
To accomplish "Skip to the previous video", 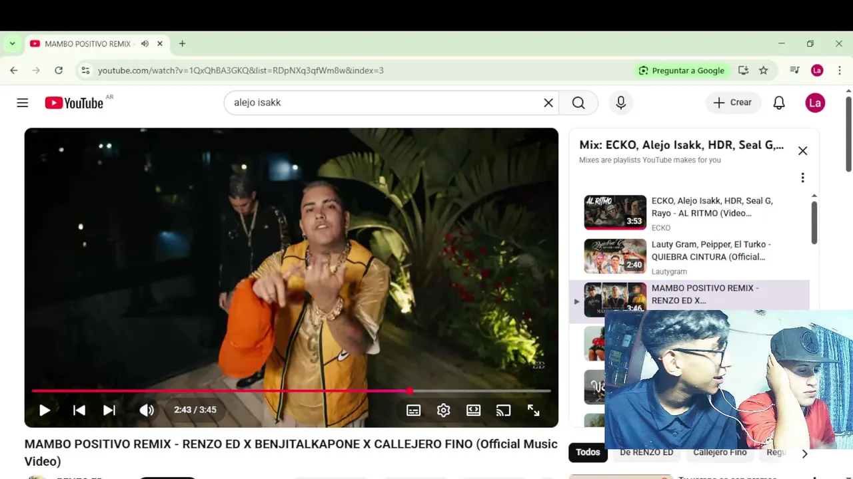I will point(79,410).
